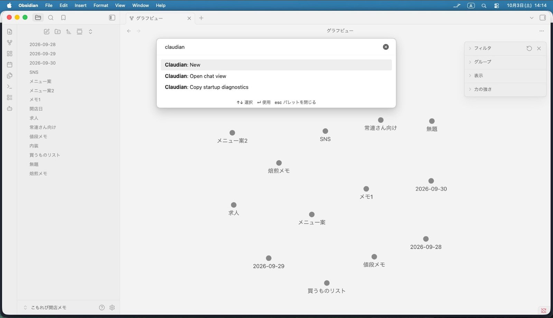Select the 2026-09-30 graph node
The width and height of the screenshot is (553, 318).
click(431, 181)
